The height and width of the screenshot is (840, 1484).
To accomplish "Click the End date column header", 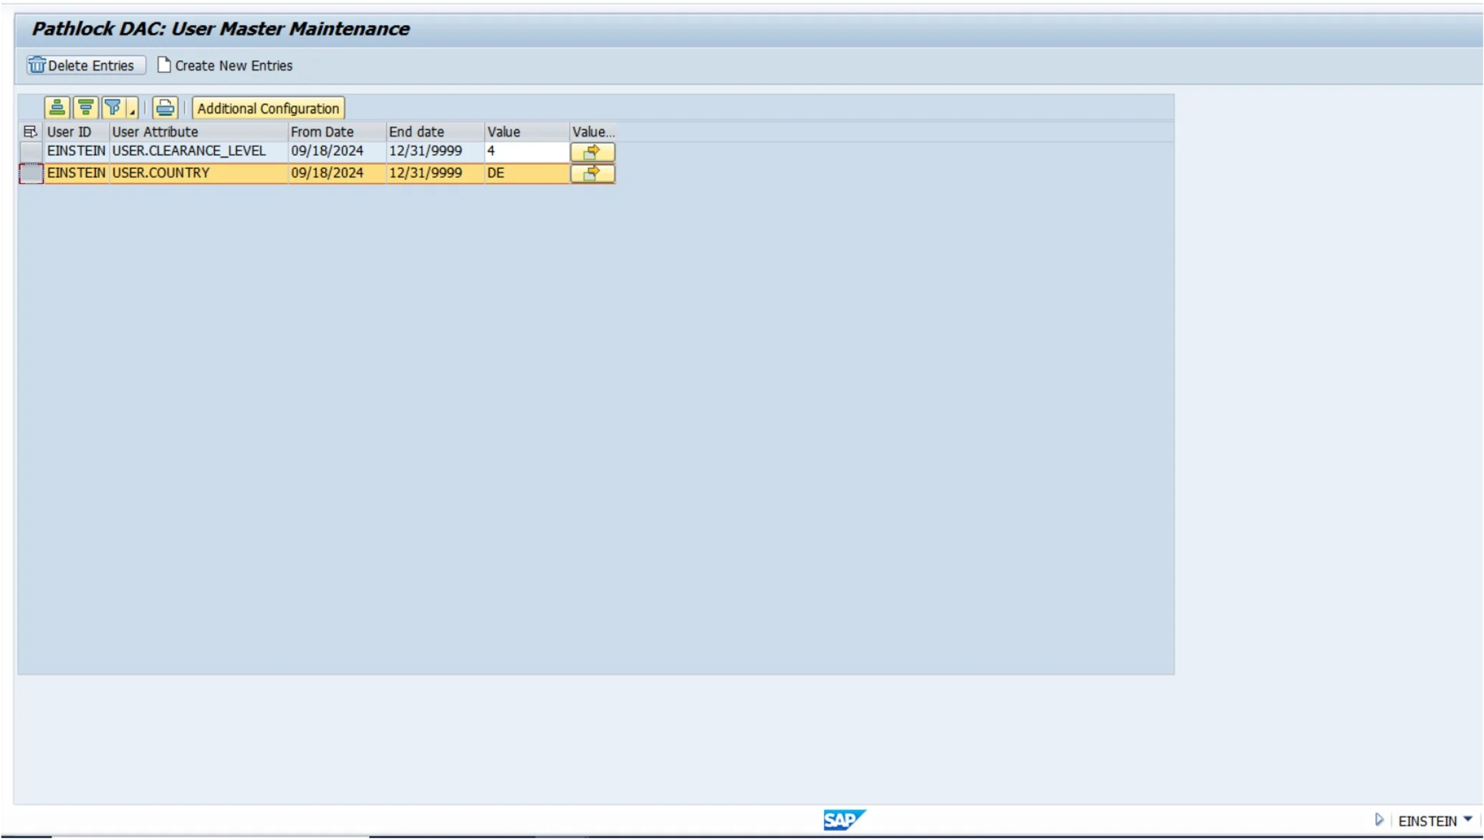I will click(435, 132).
